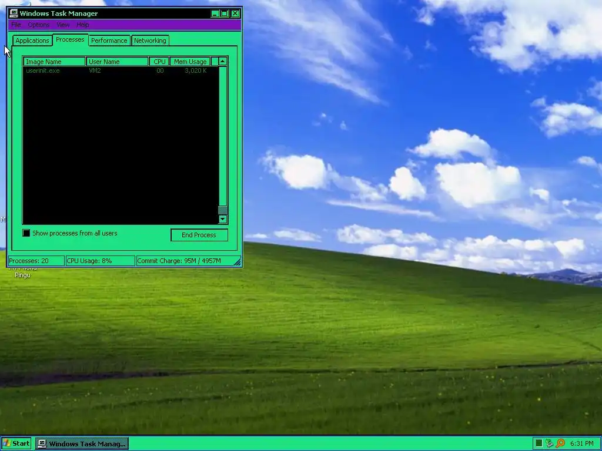602x451 pixels.
Task: Click the End Process button
Action: (199, 235)
